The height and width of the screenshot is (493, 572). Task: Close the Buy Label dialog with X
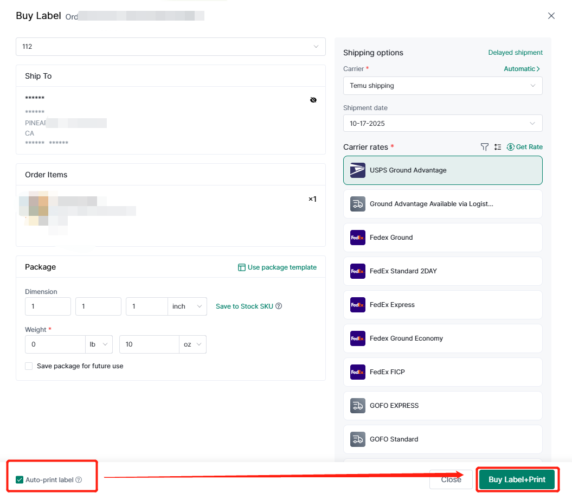click(x=551, y=16)
